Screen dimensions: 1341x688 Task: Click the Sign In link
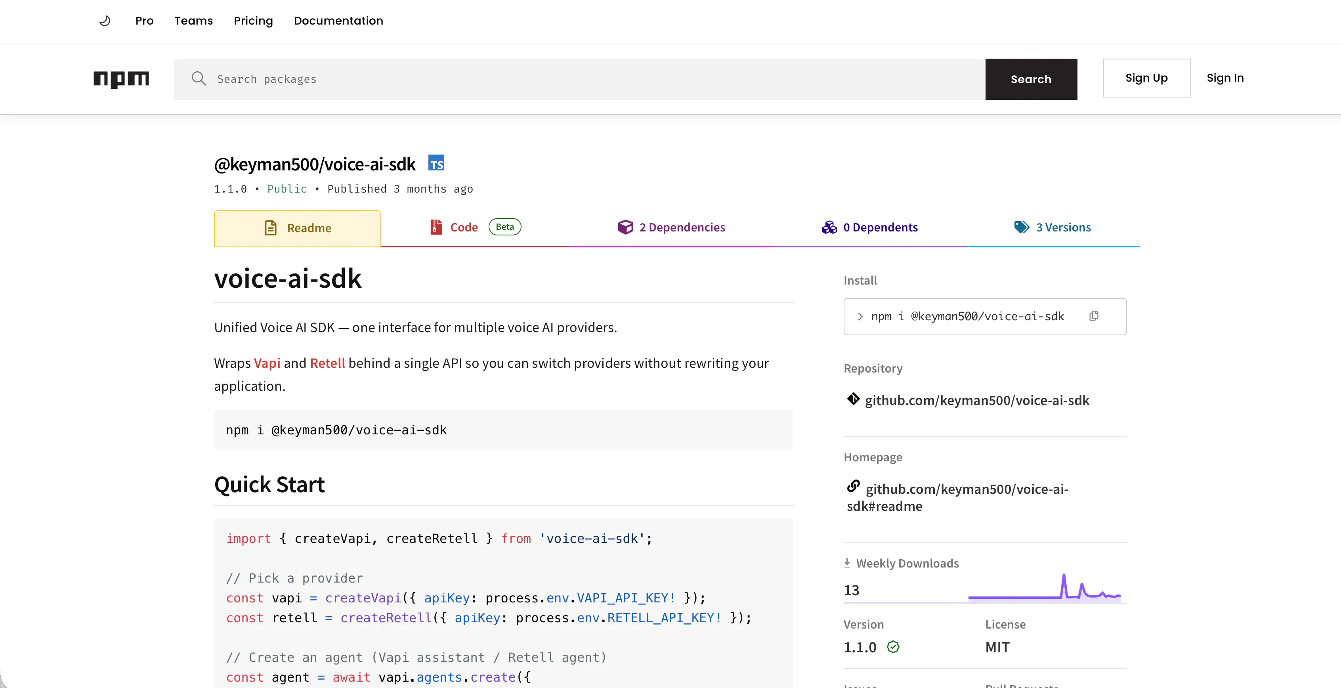point(1225,78)
